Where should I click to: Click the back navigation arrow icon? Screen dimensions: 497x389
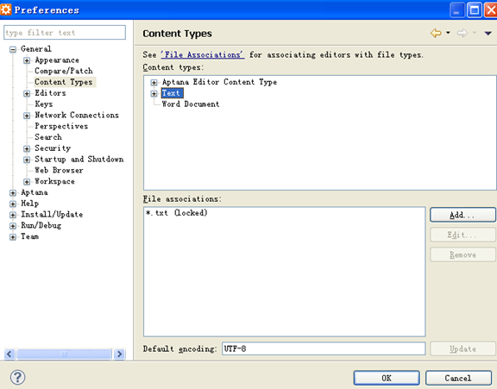436,33
